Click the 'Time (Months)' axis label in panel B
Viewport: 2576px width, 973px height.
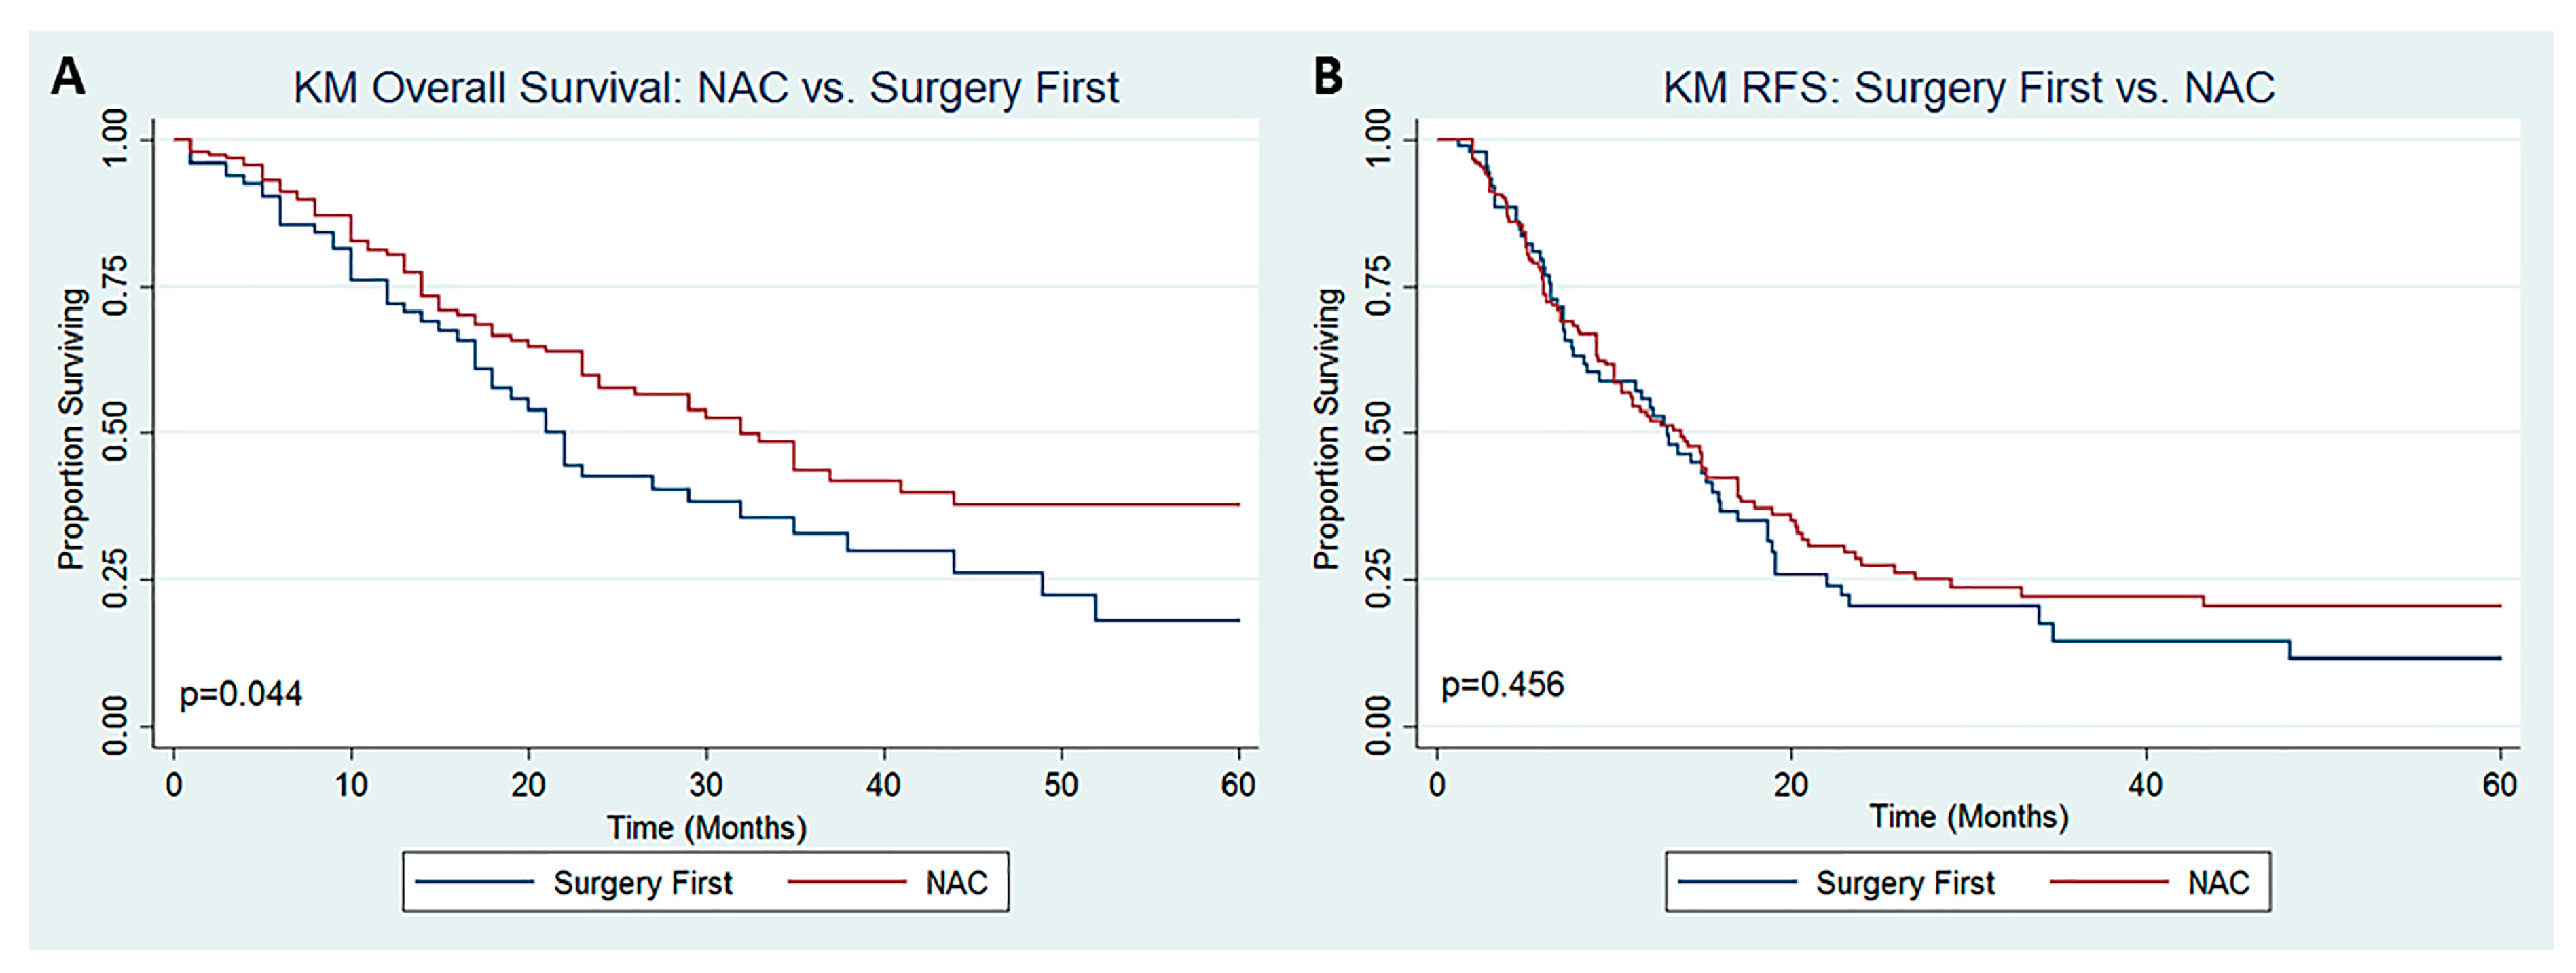[x=1968, y=817]
